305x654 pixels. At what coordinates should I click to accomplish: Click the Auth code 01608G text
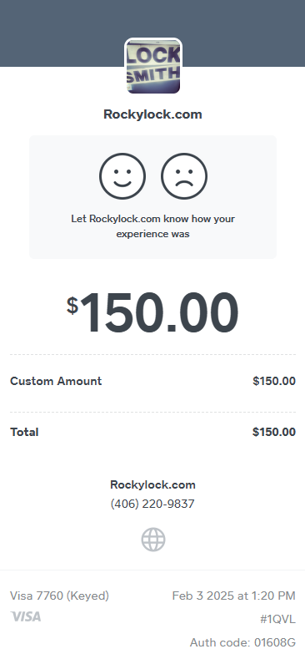(x=243, y=642)
